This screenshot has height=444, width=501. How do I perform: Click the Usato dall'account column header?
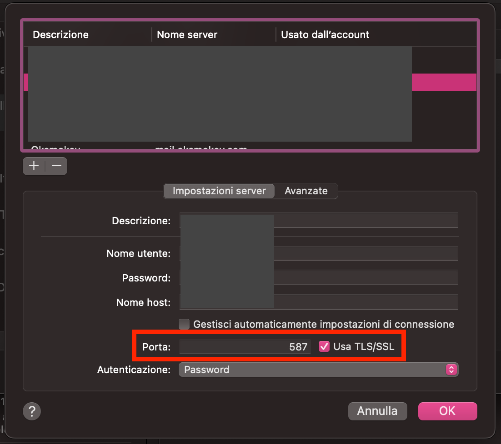[x=324, y=35]
